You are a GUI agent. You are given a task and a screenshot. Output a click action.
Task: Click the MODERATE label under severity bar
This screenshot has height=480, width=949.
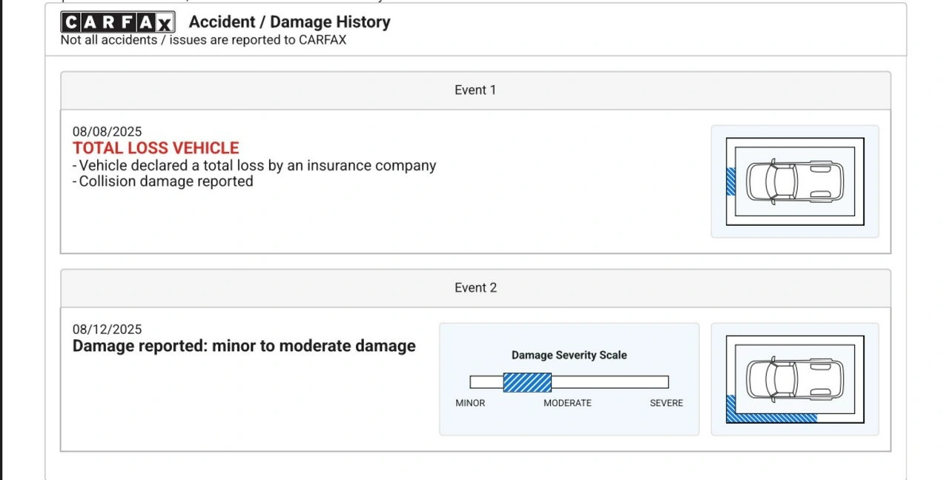567,403
